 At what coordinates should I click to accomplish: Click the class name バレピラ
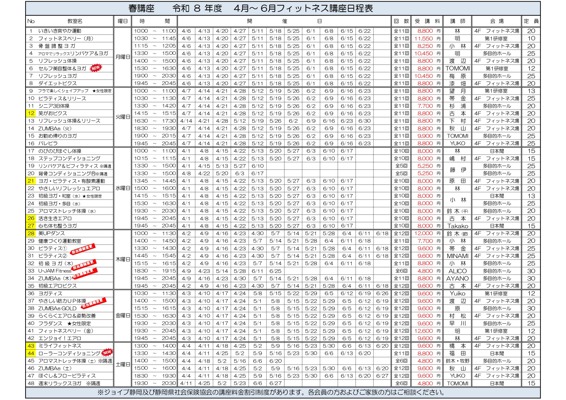click(48, 143)
